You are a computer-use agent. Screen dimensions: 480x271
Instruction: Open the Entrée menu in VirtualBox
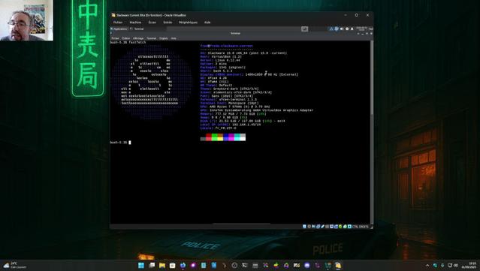pos(168,23)
